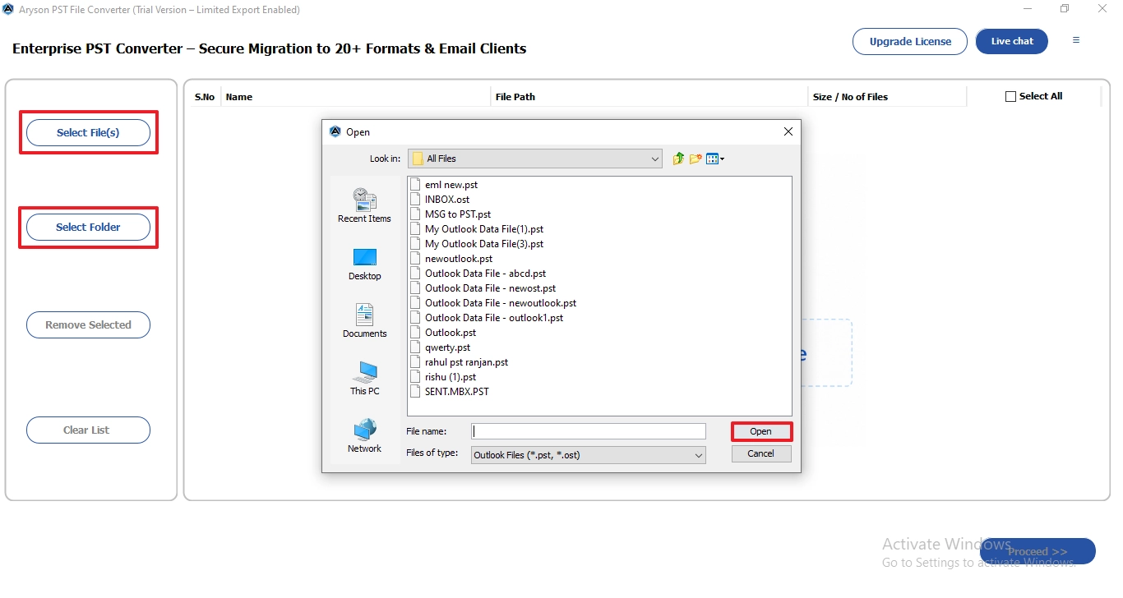Select the file INBOX.ost

pos(447,200)
